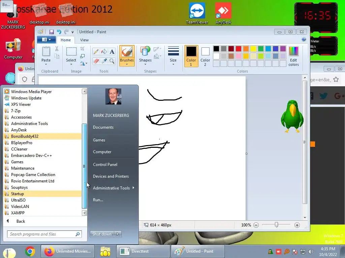This screenshot has width=345, height=258.
Task: Click the Redo arrow in Paint title bar
Action: pyautogui.click(x=66, y=32)
